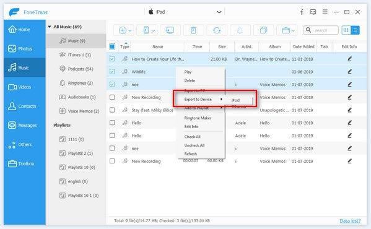This screenshot has width=371, height=229.
Task: Open the iPod device dropdown
Action: click(219, 12)
